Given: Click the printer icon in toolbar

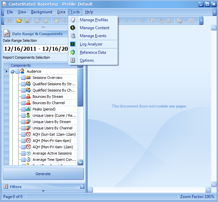Looking at the screenshot, I should (46, 21).
